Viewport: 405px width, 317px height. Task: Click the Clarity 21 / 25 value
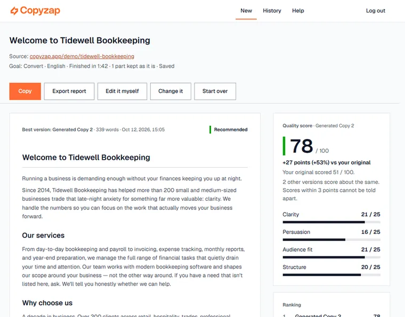point(371,214)
